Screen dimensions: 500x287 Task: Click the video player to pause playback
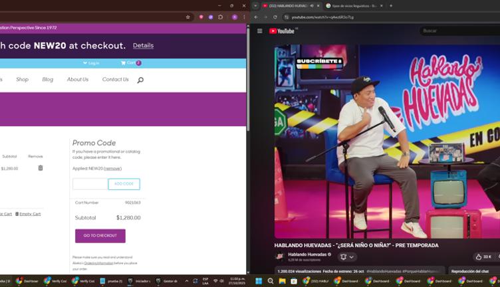pos(387,142)
